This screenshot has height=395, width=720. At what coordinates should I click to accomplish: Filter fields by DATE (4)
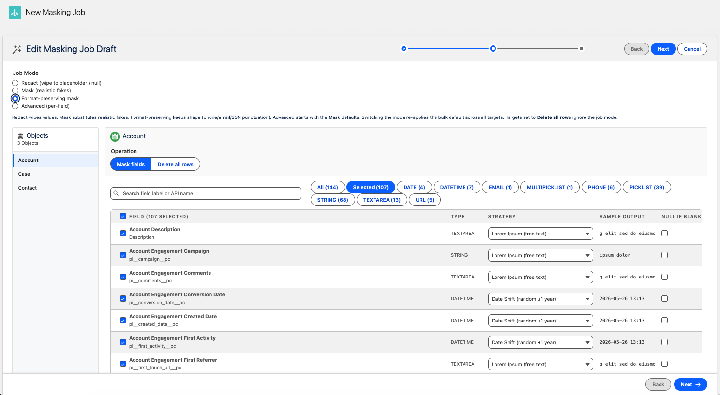[x=414, y=188]
